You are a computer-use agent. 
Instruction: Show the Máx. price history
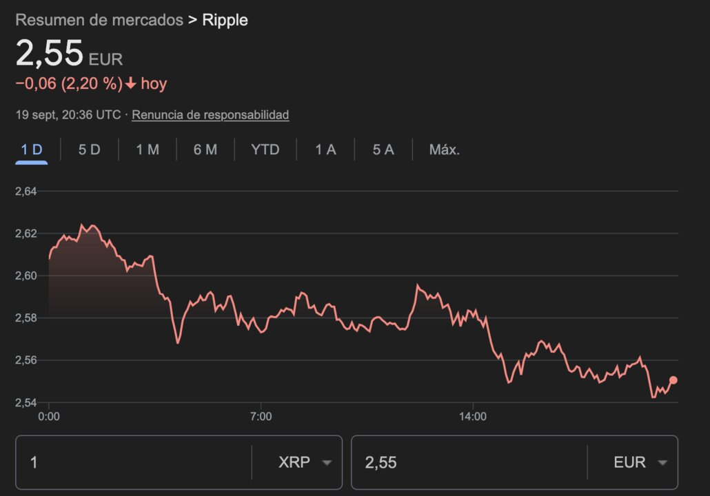444,149
